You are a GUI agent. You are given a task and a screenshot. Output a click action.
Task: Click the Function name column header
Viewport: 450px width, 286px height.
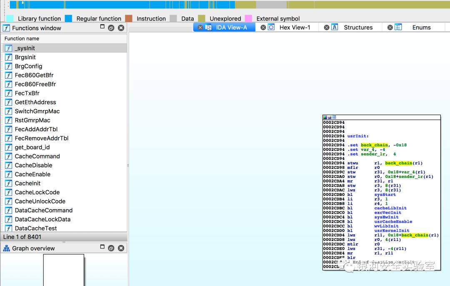click(x=64, y=38)
